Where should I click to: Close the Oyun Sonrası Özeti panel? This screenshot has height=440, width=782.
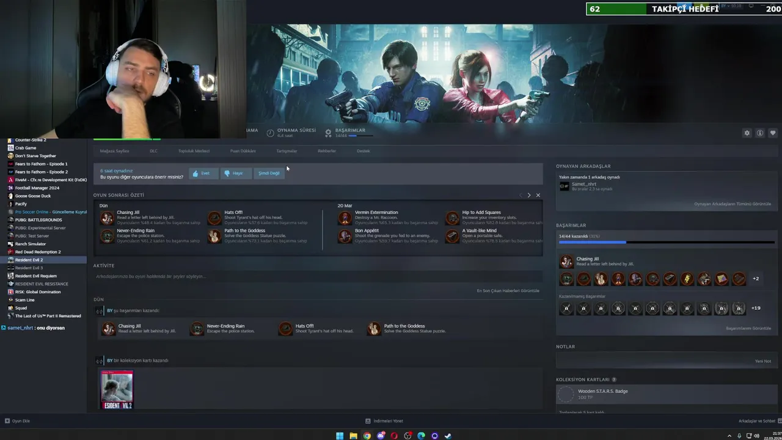[538, 195]
